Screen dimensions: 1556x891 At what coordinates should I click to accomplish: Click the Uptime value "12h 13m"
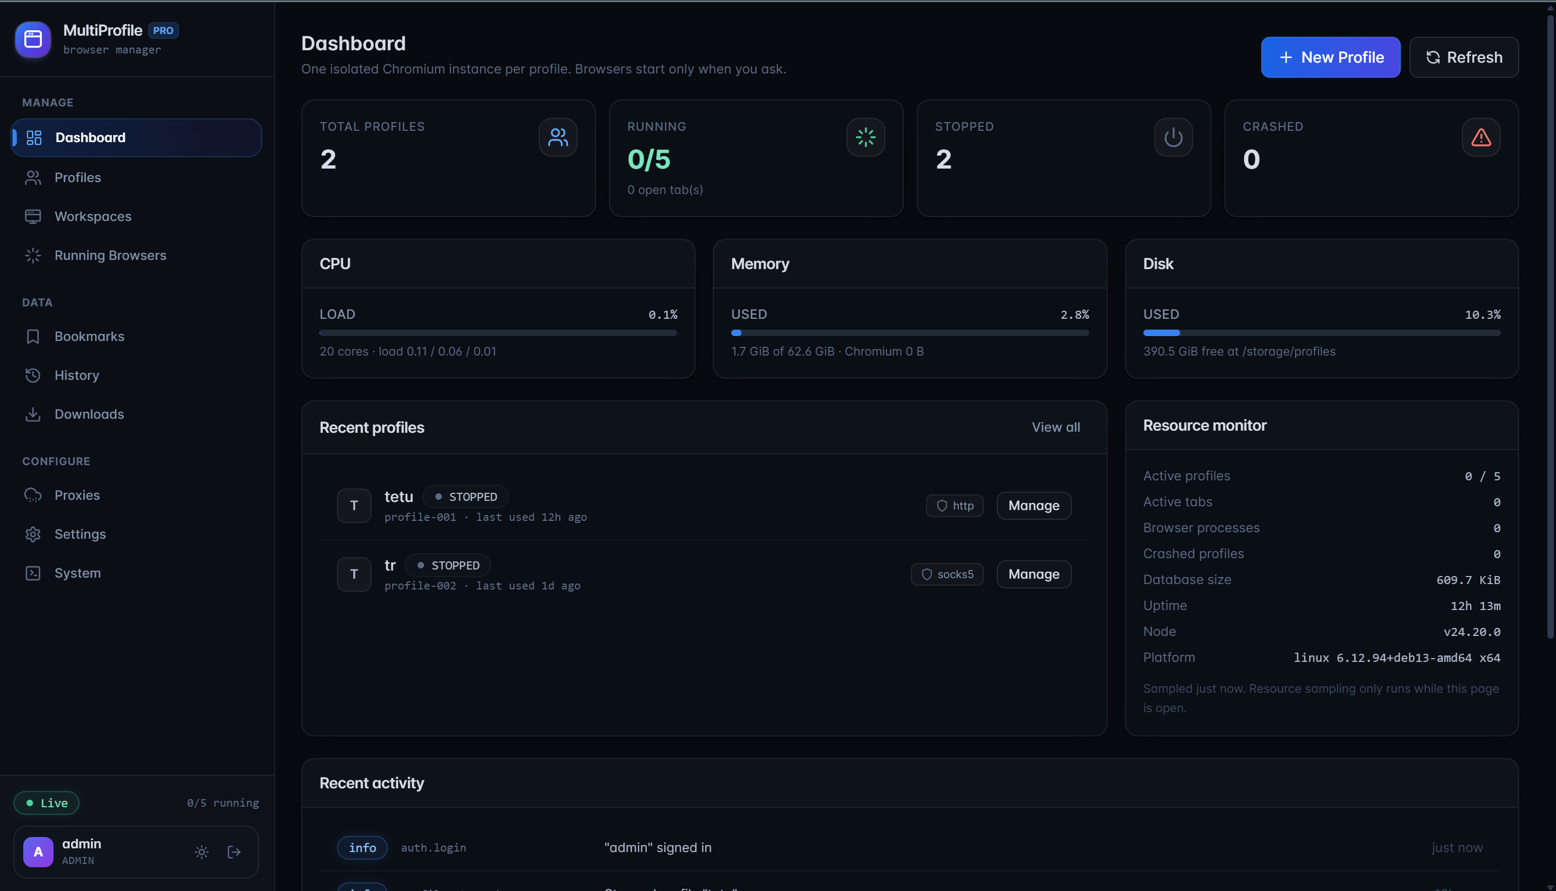tap(1475, 606)
